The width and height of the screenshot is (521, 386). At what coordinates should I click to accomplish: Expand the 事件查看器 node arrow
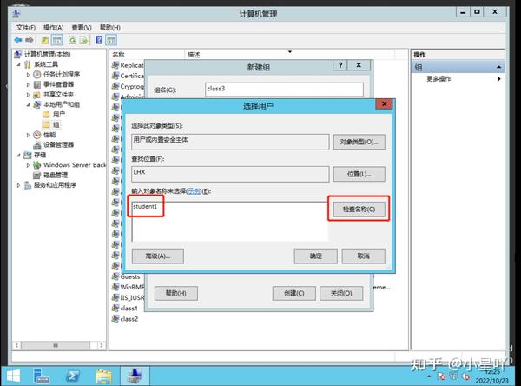click(x=28, y=84)
